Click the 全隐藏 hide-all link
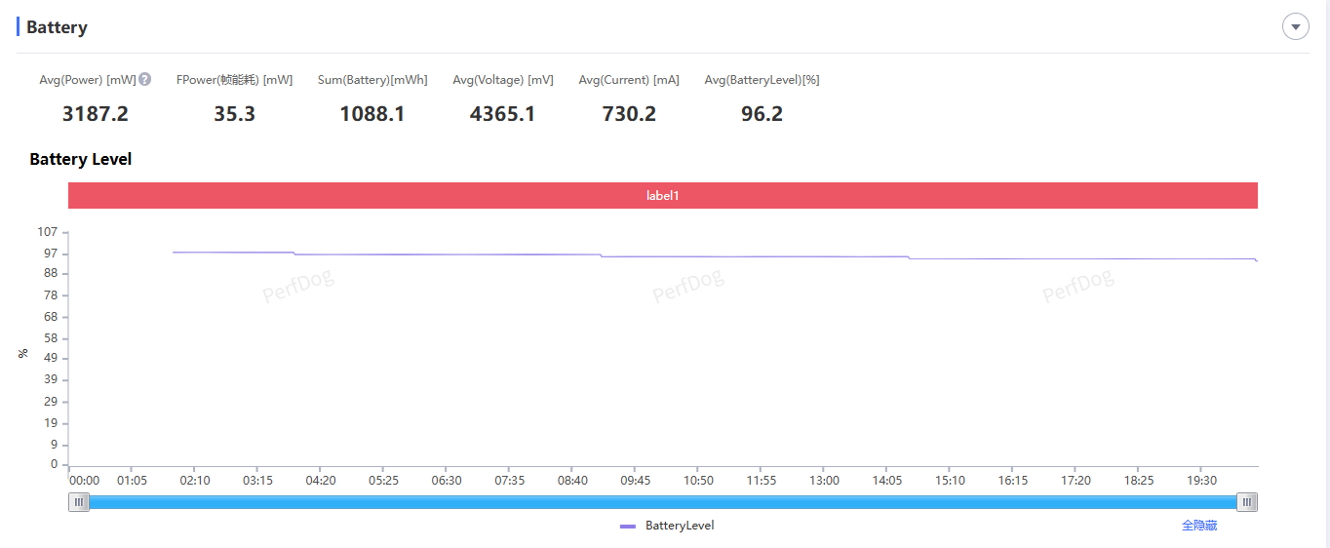Viewport: 1330px width, 548px height. pyautogui.click(x=1198, y=526)
